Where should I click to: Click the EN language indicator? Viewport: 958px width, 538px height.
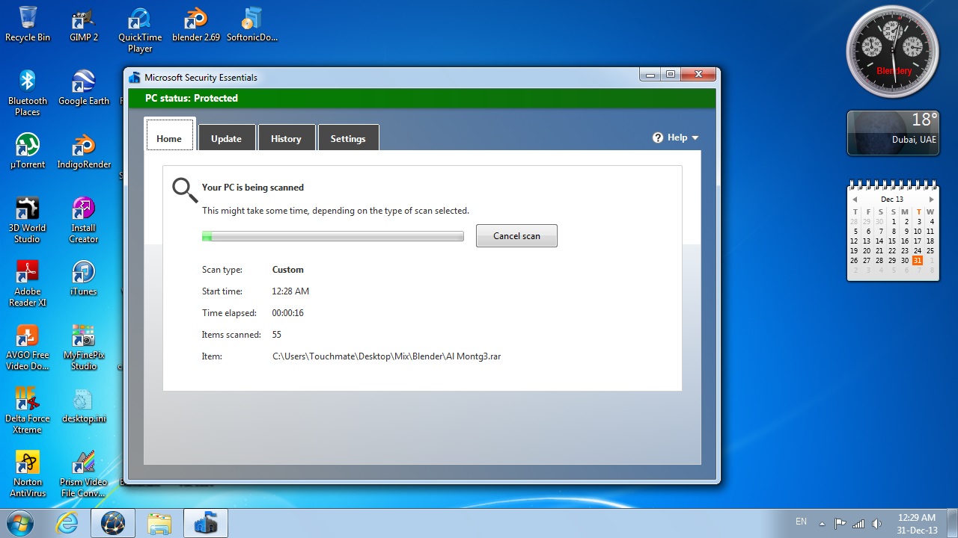click(x=801, y=522)
